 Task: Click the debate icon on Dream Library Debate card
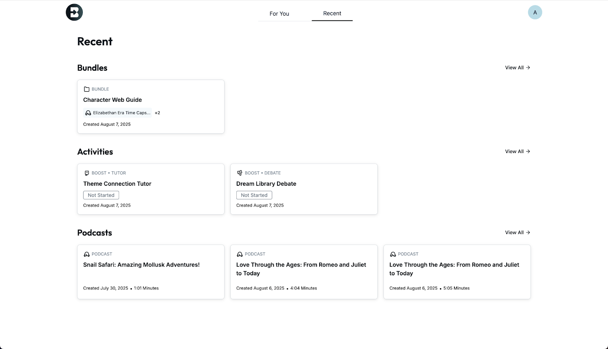240,173
